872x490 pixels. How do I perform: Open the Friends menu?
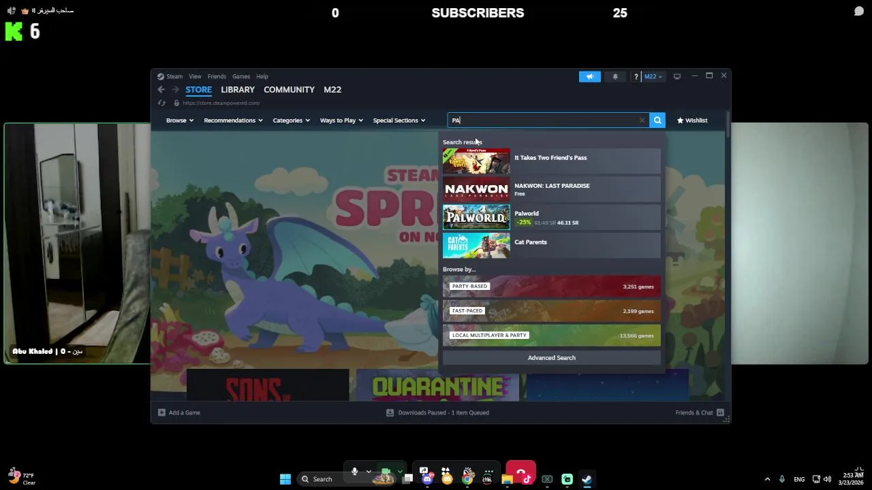click(x=217, y=76)
